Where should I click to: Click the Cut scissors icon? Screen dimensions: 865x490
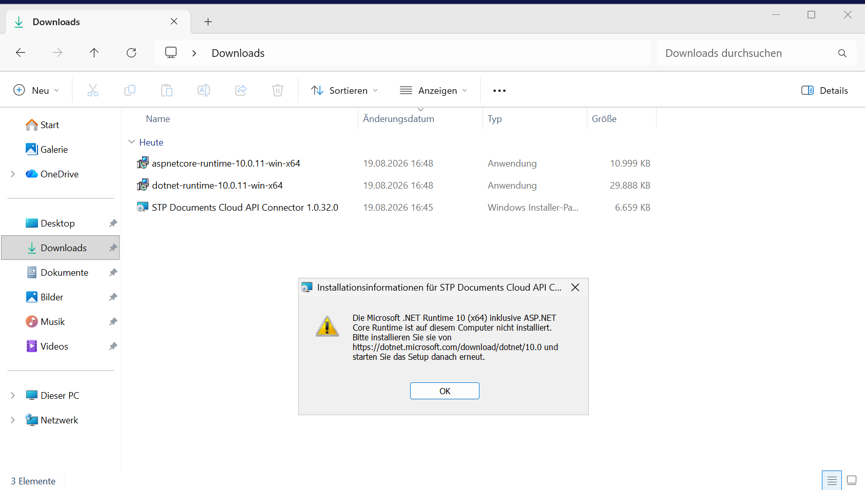[93, 91]
